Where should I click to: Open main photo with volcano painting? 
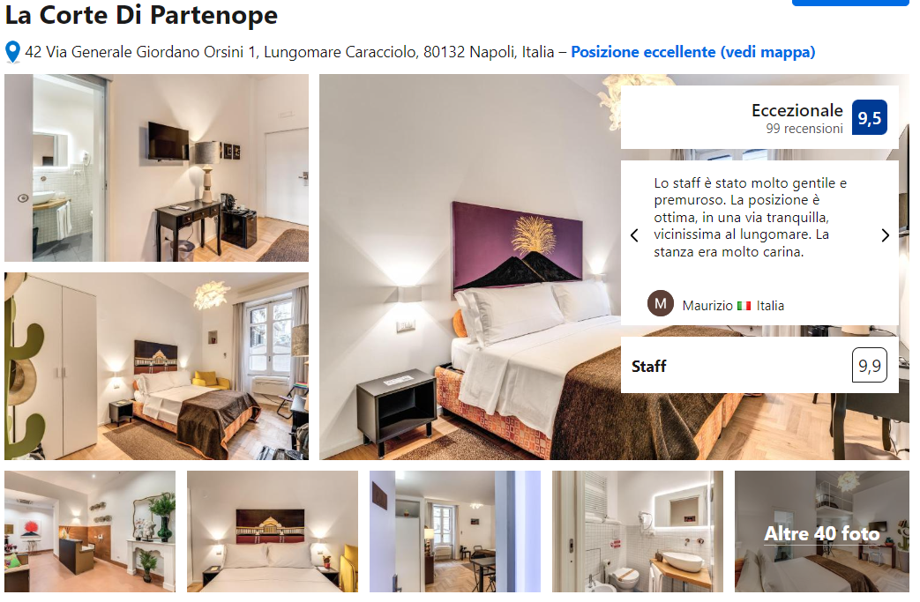(x=469, y=267)
